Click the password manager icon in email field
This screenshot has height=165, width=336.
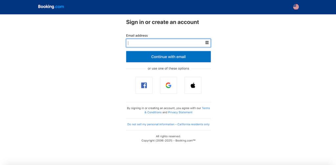(x=207, y=43)
